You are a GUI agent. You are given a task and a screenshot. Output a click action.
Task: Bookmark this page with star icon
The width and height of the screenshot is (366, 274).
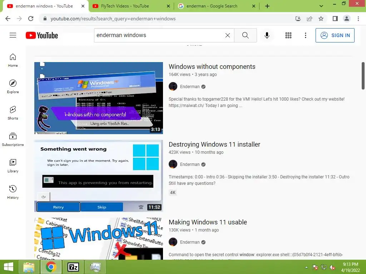coord(321,19)
